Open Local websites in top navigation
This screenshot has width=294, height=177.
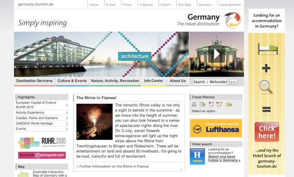coord(230,5)
